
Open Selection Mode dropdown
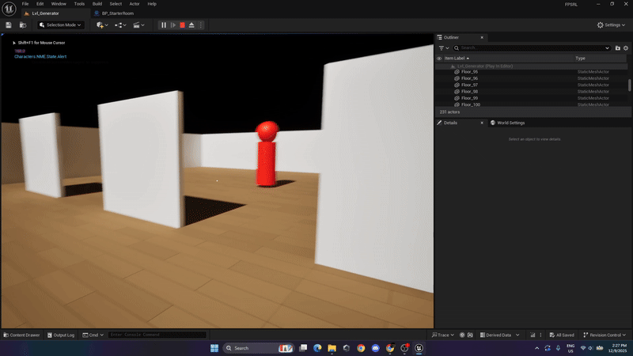[61, 25]
